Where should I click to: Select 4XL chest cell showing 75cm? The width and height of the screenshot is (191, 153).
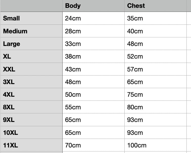155,95
